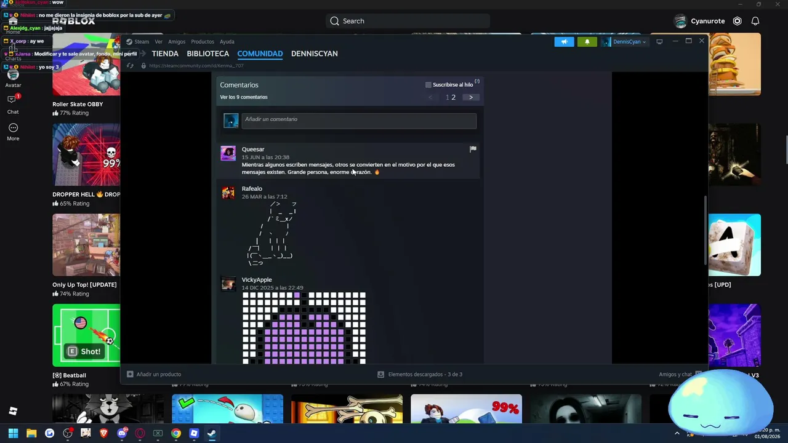This screenshot has width=788, height=443.
Task: Open VickyApple's profile name link
Action: pyautogui.click(x=257, y=280)
